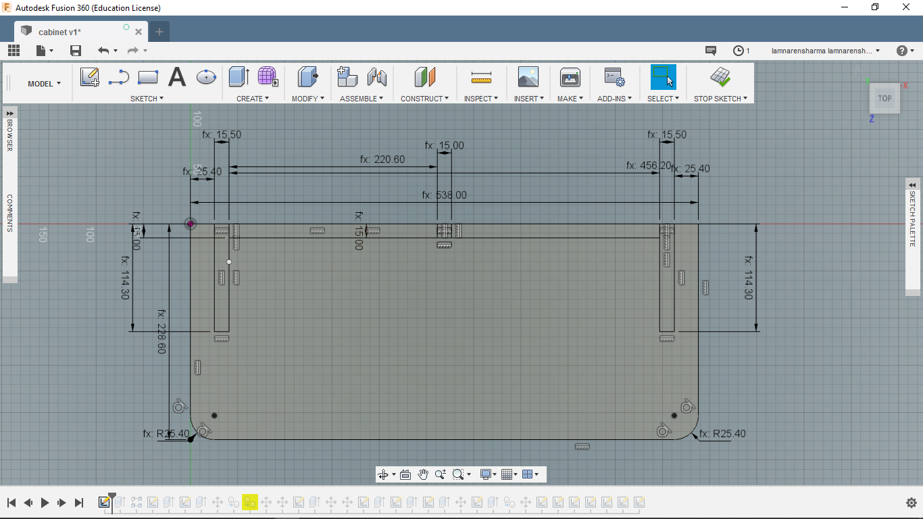Click the Save icon
This screenshot has height=519, width=923.
(76, 51)
